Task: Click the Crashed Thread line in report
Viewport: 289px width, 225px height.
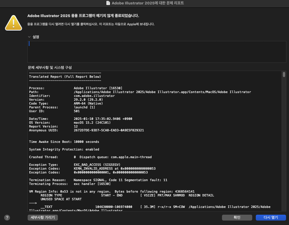Action: [x=88, y=157]
